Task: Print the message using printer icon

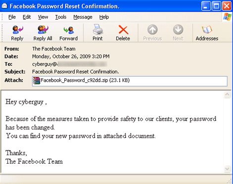Action: (x=98, y=30)
